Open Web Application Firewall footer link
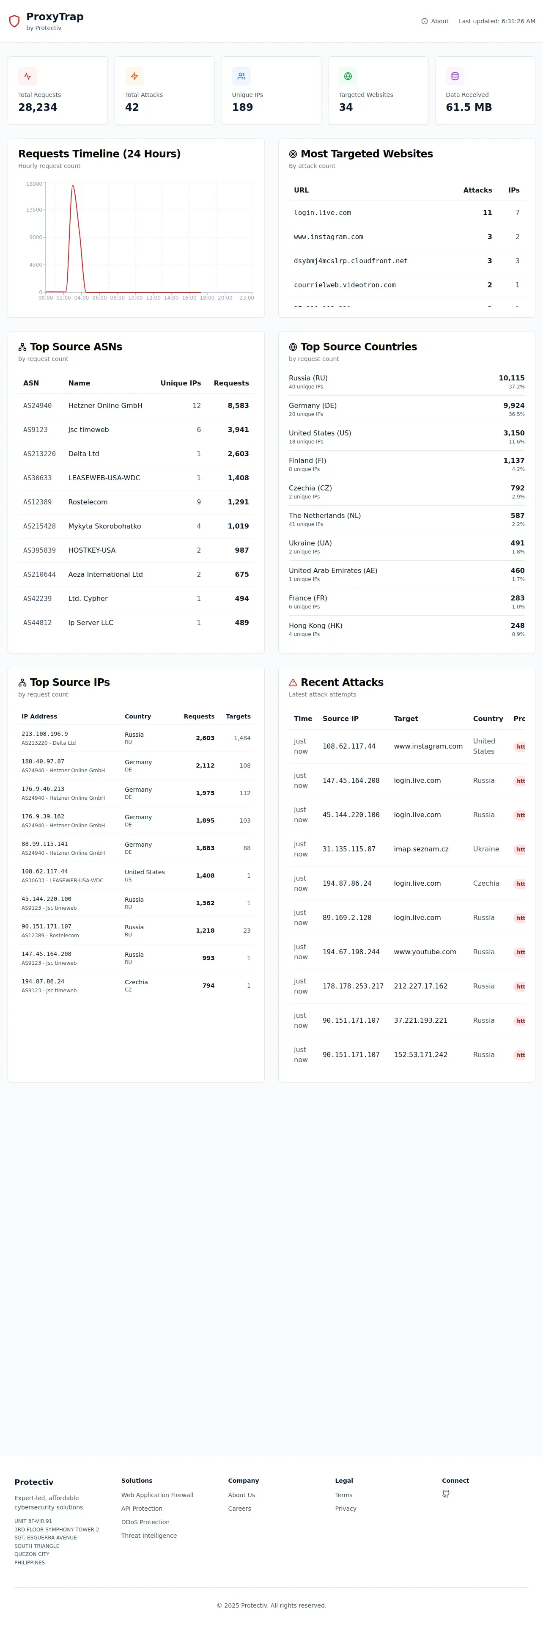This screenshot has width=543, height=1630. [x=157, y=1495]
